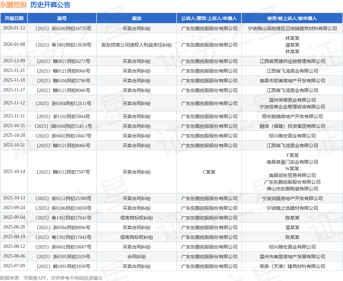343x281 pixels.
Task: Click defendant 宁波梅山保税港区迈迪瑞建筑材料有限公司
Action: pyautogui.click(x=292, y=29)
